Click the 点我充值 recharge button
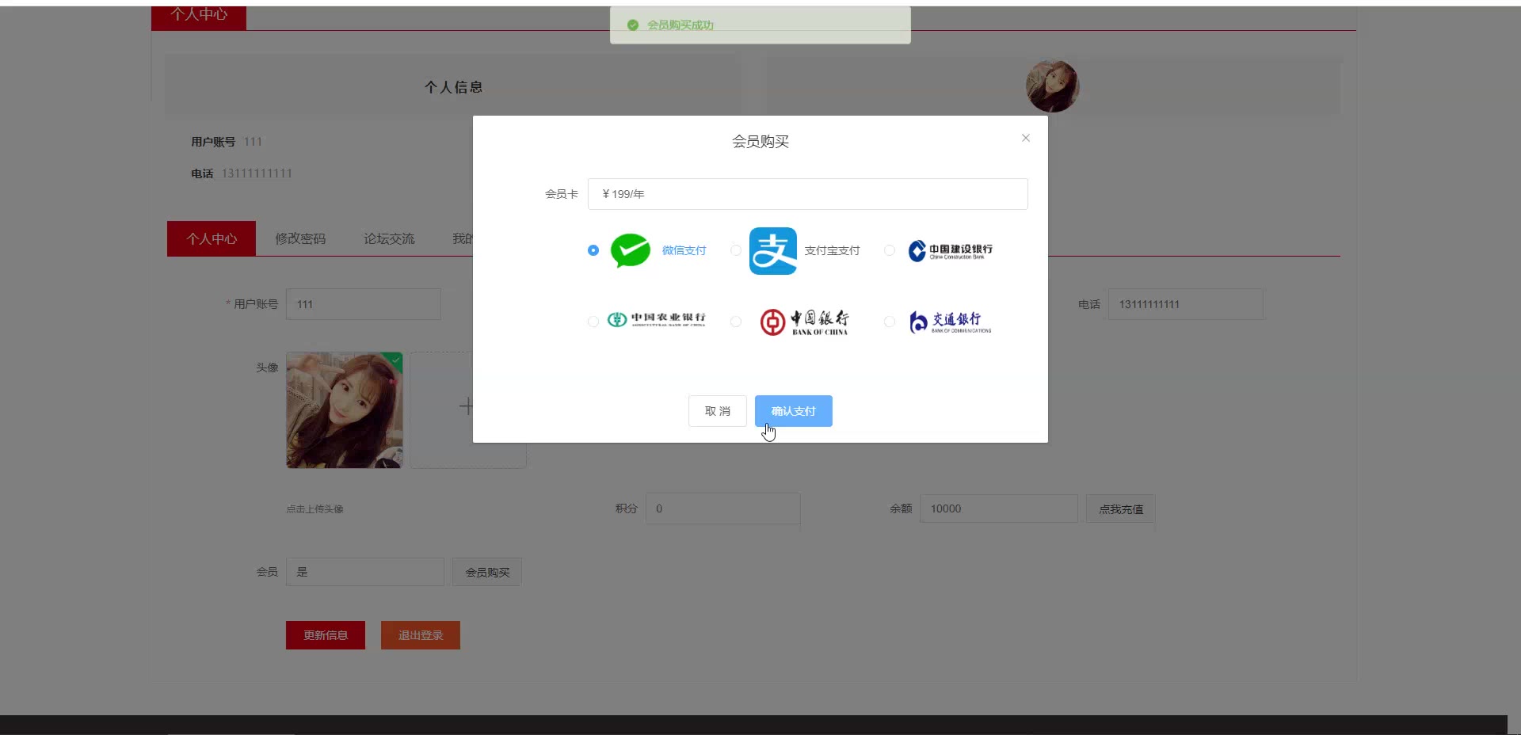 [1121, 509]
